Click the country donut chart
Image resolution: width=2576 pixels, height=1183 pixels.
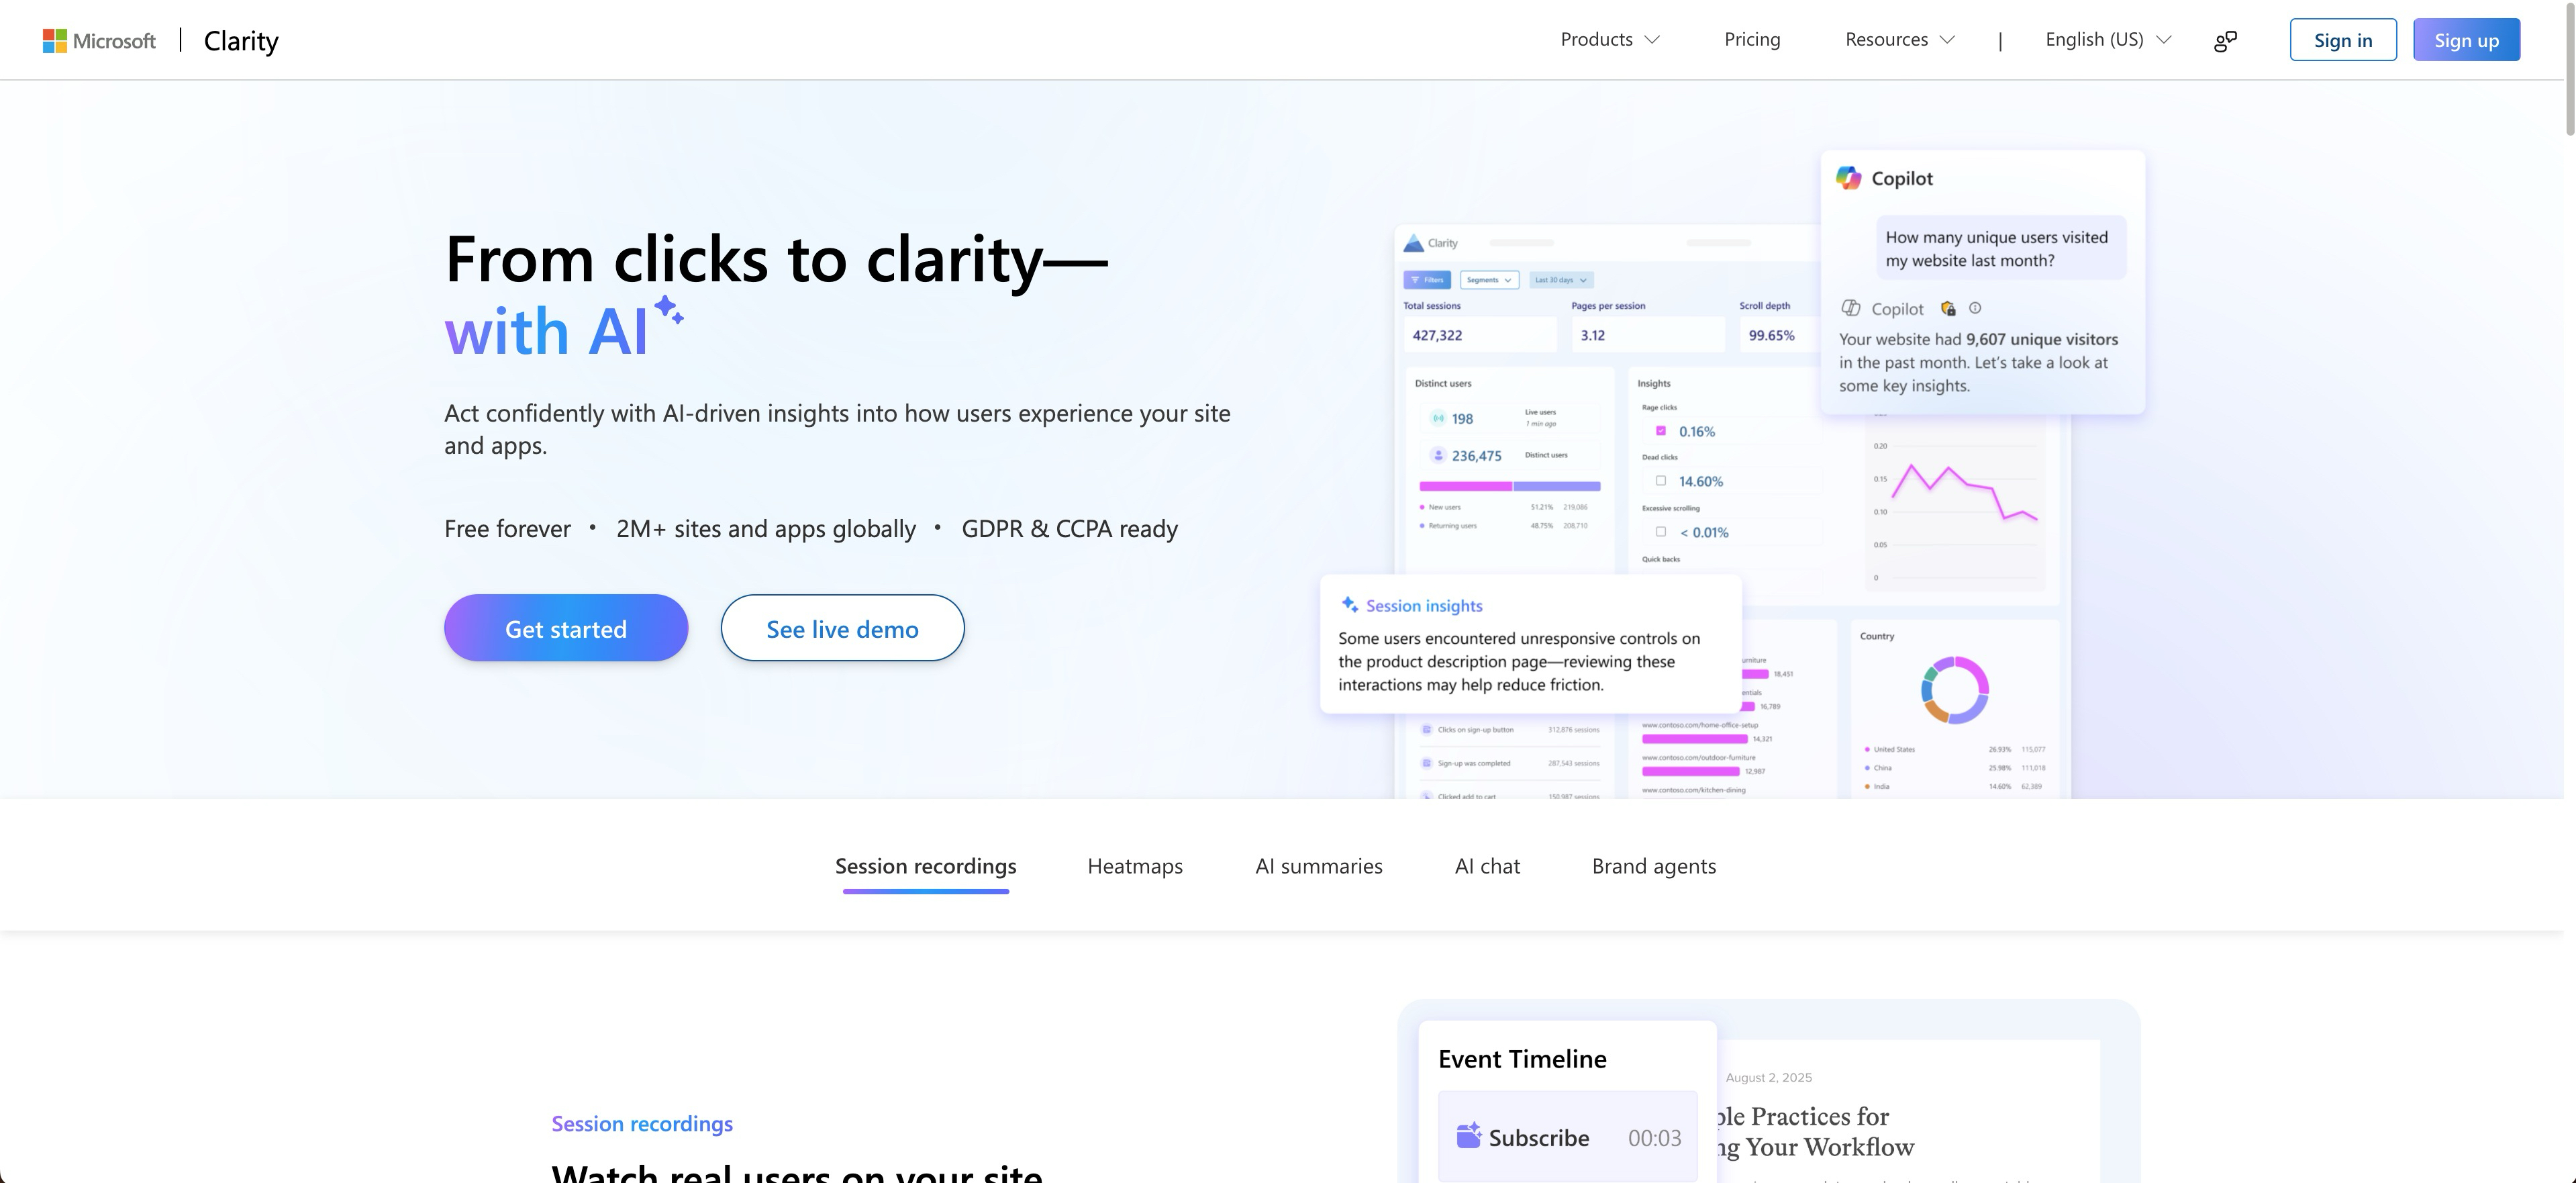pyautogui.click(x=1954, y=690)
